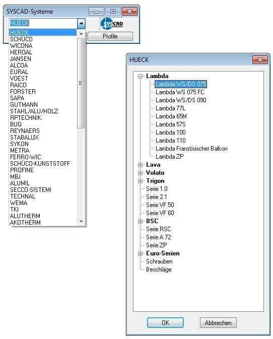
Task: Choose Lambda 77L in the tree
Action: point(170,108)
